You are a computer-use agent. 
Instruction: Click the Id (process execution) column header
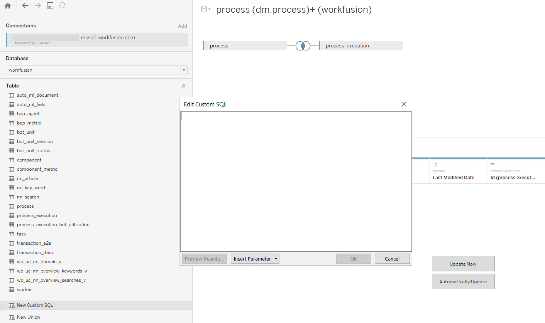[513, 178]
